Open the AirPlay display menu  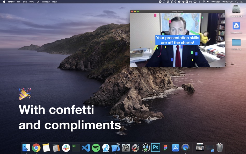point(195,2)
